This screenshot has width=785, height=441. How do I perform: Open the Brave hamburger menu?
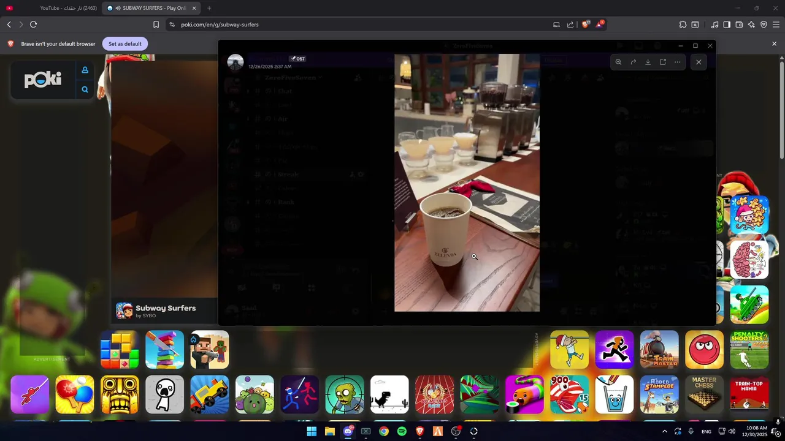click(776, 24)
